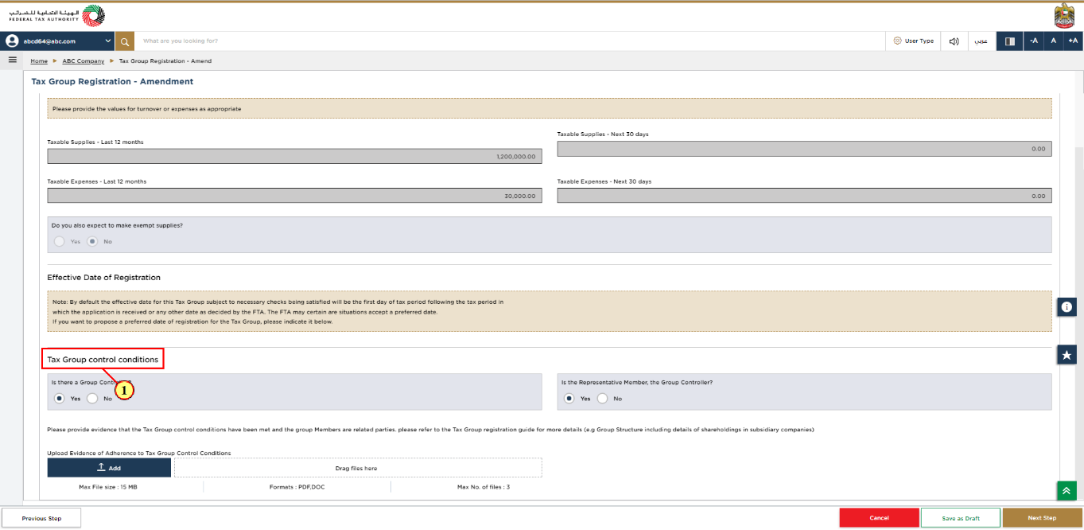Focus the 'What are you looking for?' search box
The width and height of the screenshot is (1084, 530).
(509, 41)
